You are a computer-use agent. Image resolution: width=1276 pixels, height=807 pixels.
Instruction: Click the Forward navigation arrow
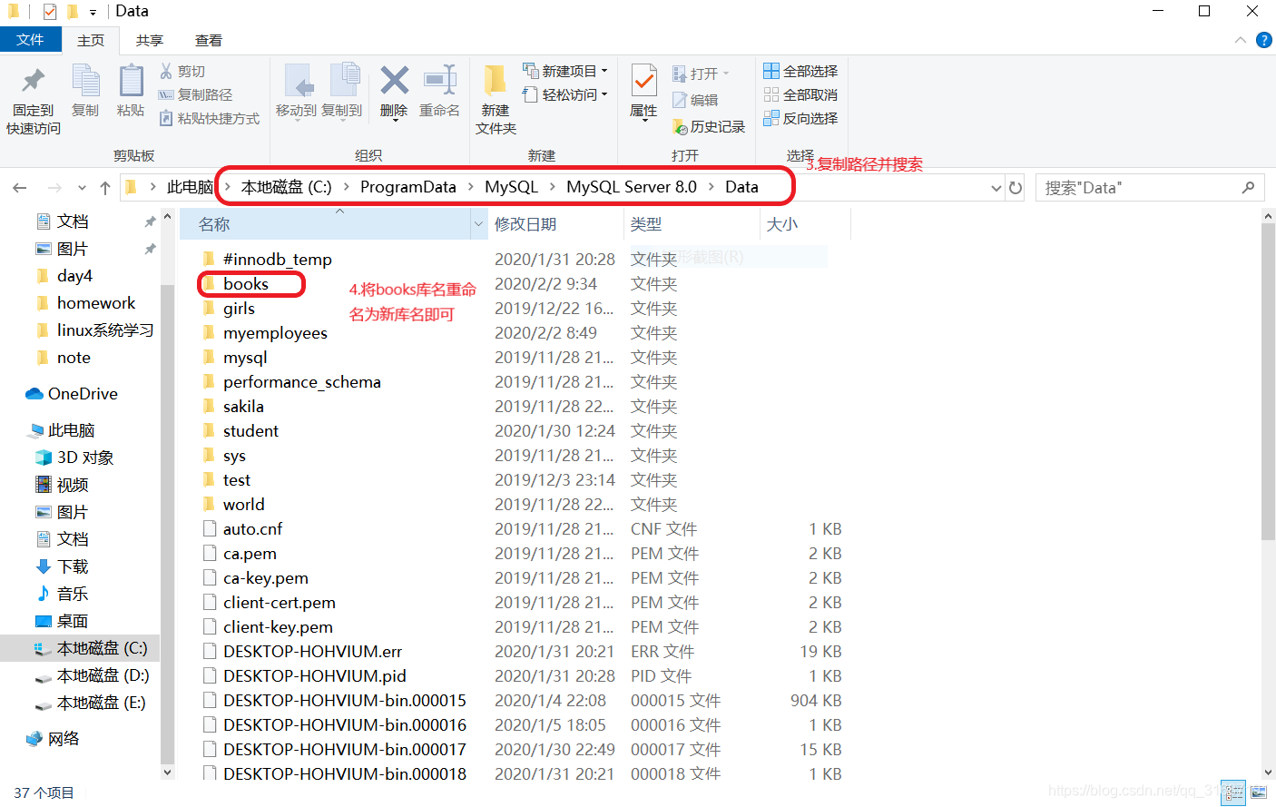coord(54,188)
